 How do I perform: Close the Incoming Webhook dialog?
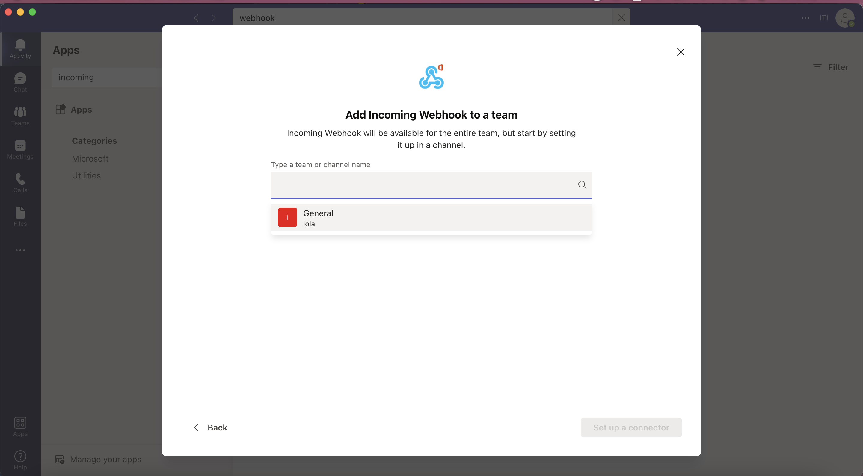coord(681,52)
